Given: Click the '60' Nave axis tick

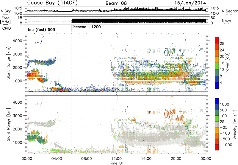Looking at the screenshot, I should pos(213,18).
